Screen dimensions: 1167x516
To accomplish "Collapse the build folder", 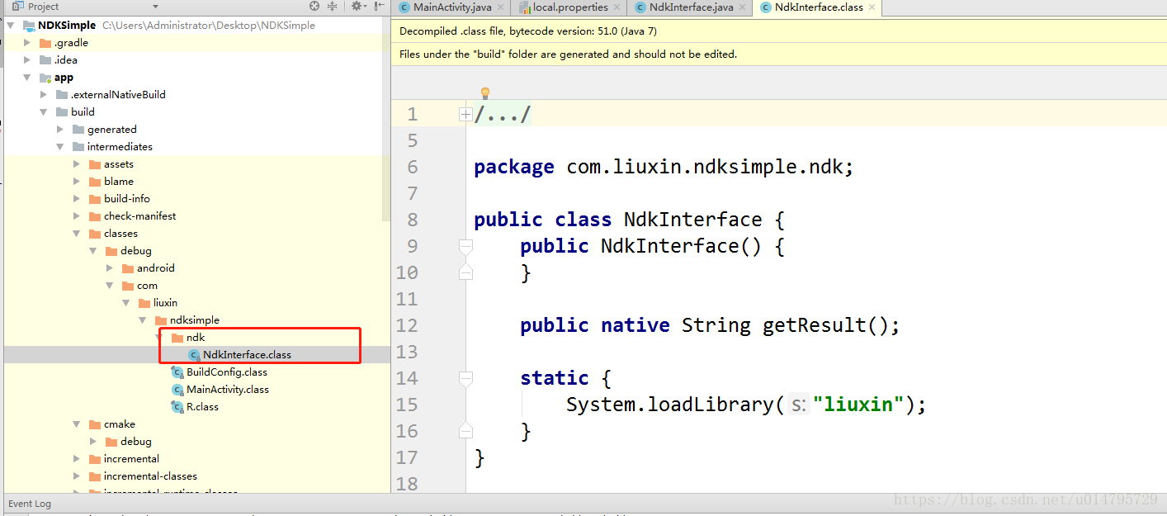I will tap(44, 112).
